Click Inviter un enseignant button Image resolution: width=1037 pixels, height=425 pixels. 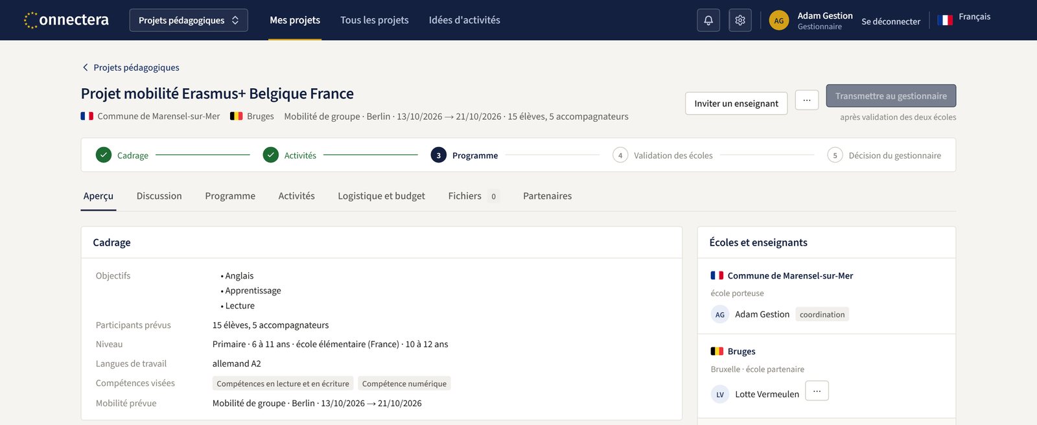point(736,104)
